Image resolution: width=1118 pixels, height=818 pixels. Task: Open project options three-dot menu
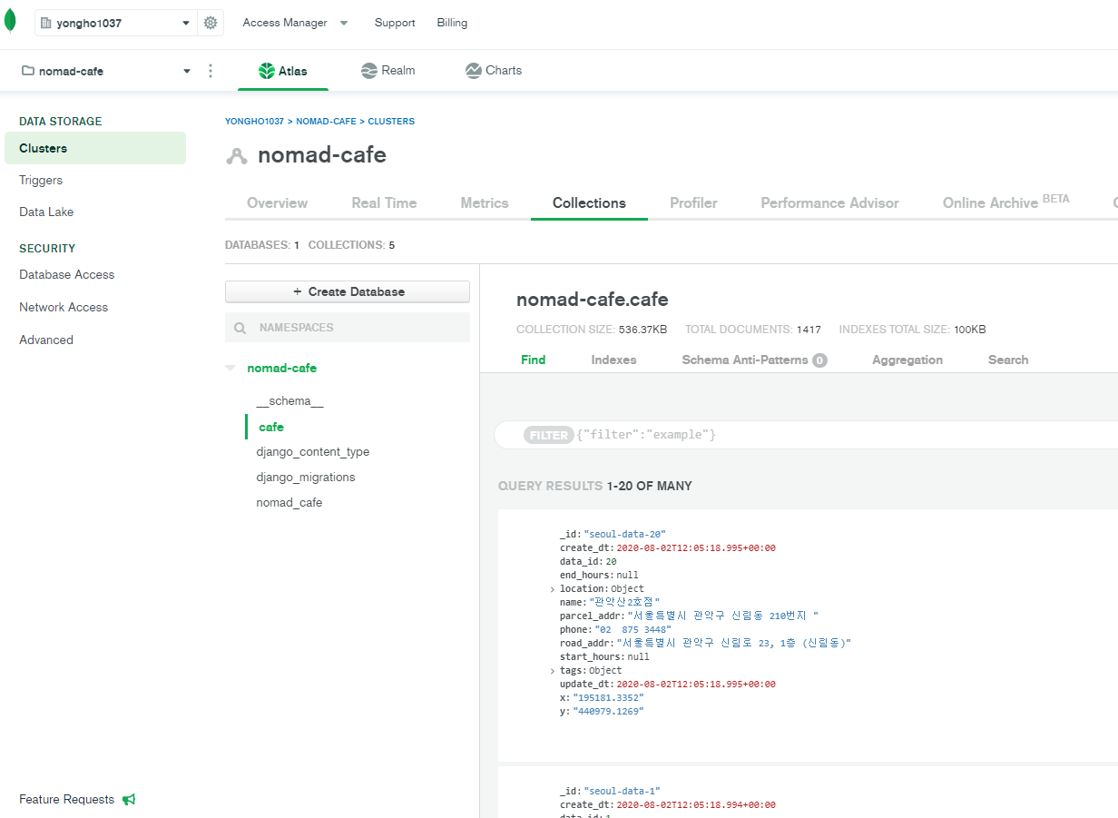pyautogui.click(x=211, y=71)
